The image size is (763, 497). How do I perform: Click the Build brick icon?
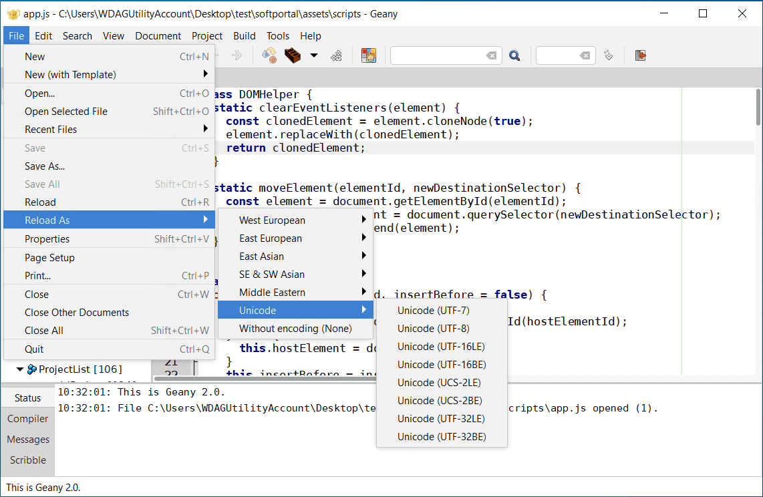pos(293,55)
